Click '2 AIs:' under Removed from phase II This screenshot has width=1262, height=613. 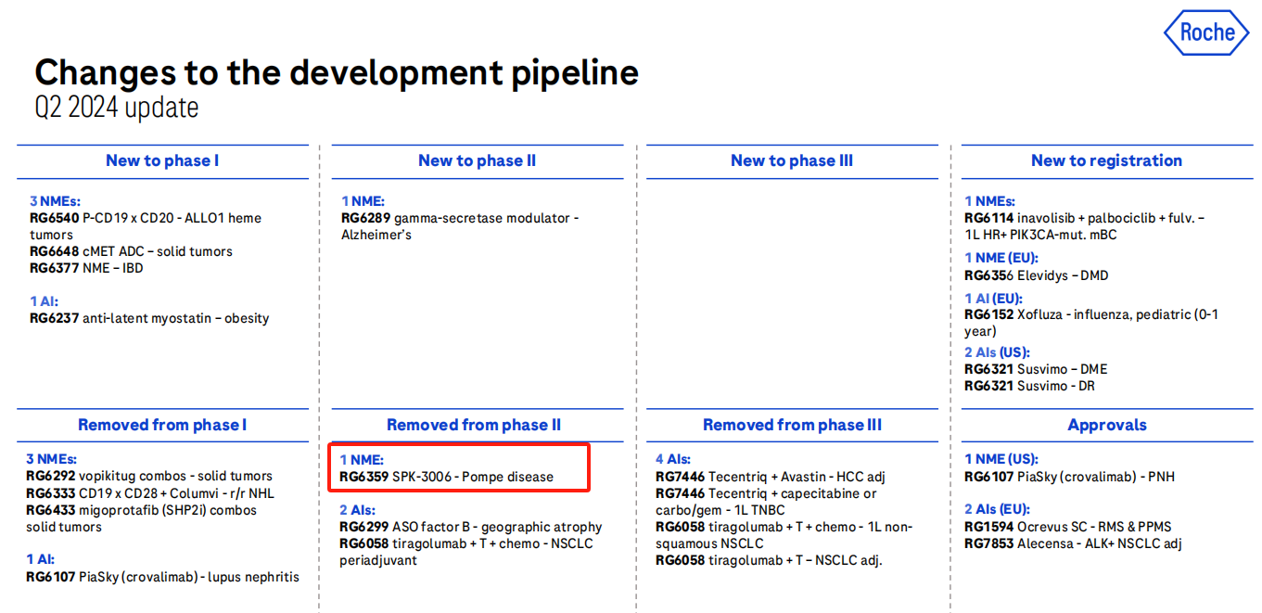click(357, 509)
